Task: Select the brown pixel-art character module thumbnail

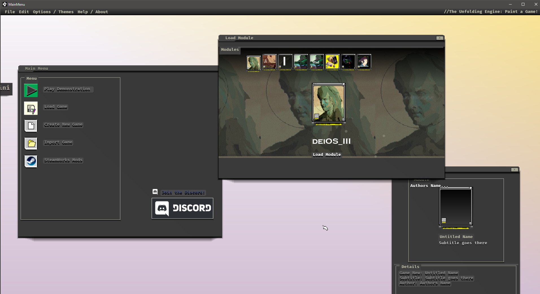Action: pos(269,62)
